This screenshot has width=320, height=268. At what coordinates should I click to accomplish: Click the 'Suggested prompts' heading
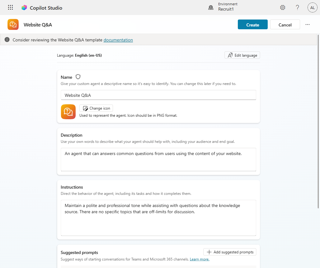coord(79,252)
